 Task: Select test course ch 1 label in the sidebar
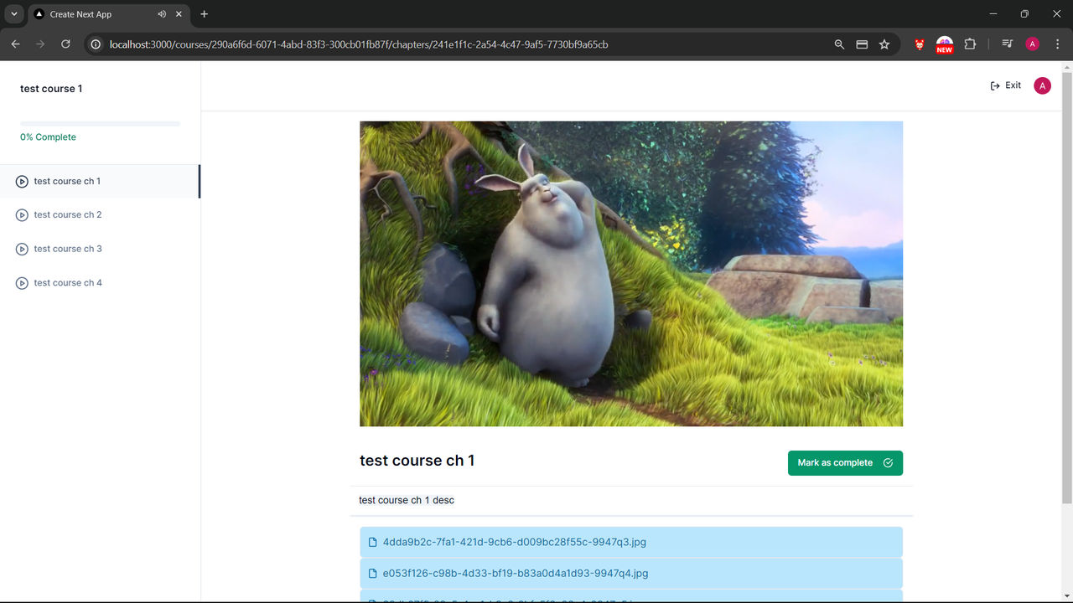click(x=67, y=181)
